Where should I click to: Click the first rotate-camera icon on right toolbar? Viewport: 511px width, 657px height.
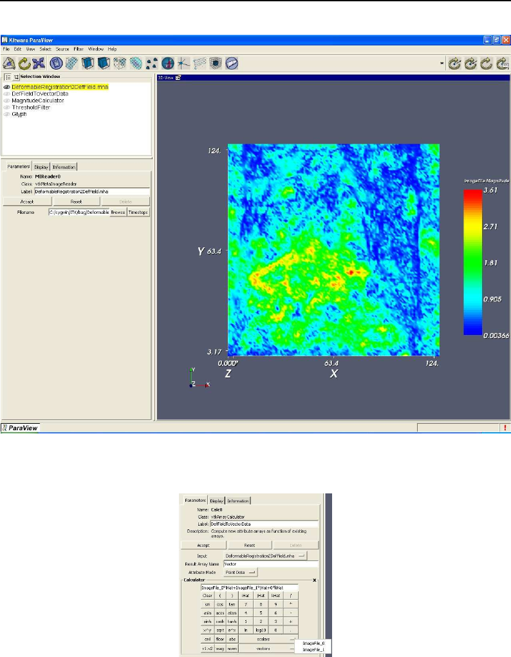click(454, 63)
